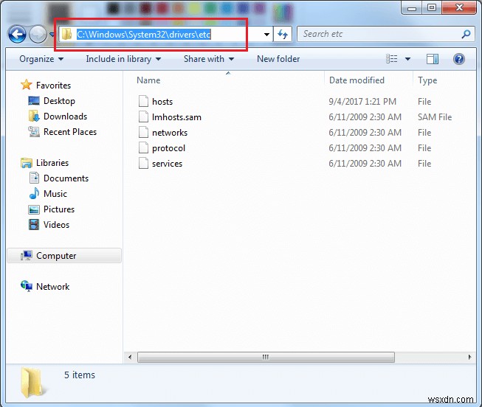Click the large folder icon in details pane

[x=33, y=383]
